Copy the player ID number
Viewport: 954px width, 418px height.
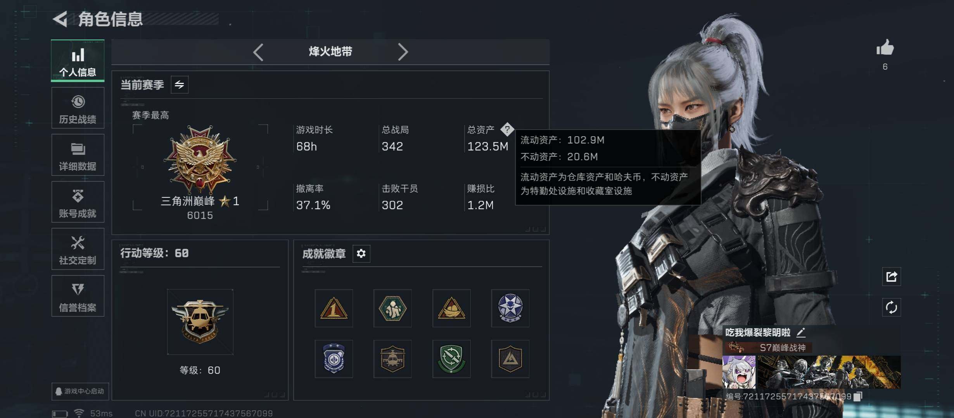[x=858, y=396]
